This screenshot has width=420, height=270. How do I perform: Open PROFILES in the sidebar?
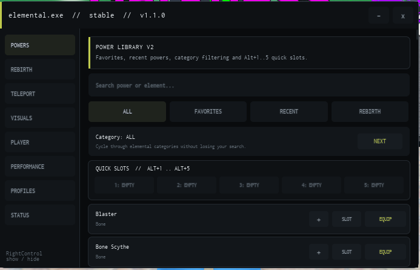[x=40, y=191]
